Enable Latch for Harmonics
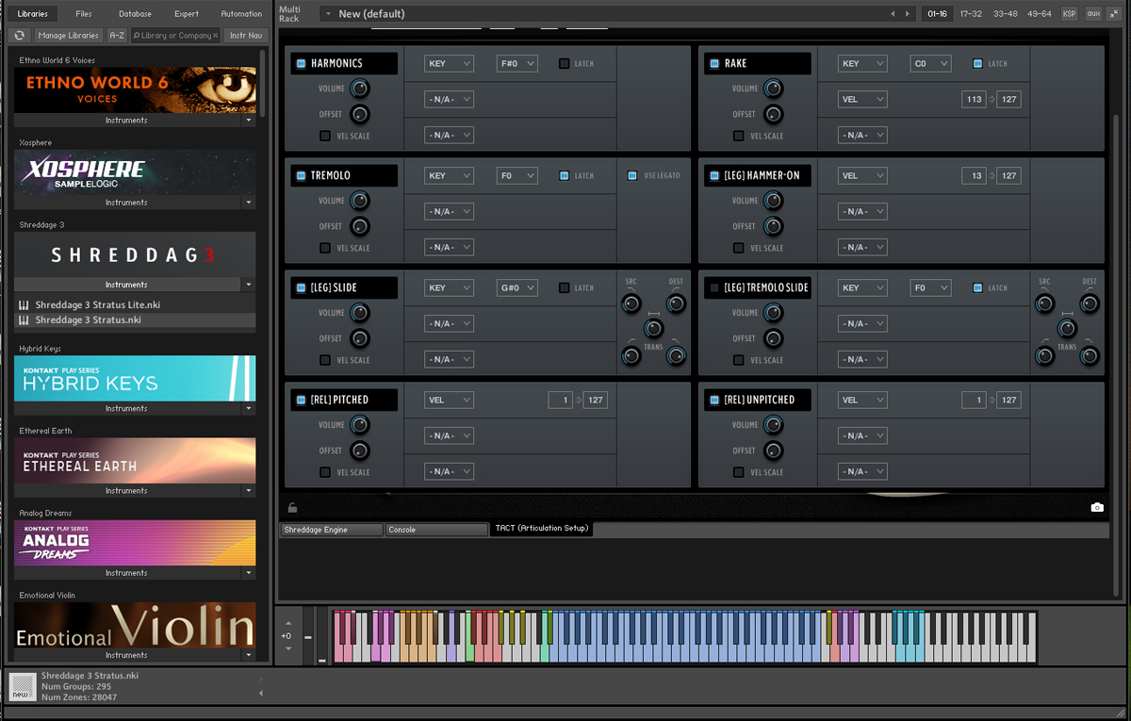This screenshot has width=1131, height=721. tap(565, 63)
